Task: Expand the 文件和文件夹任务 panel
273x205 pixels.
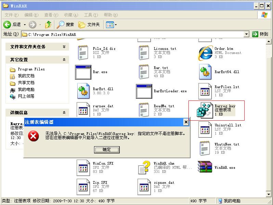Action: pos(64,46)
